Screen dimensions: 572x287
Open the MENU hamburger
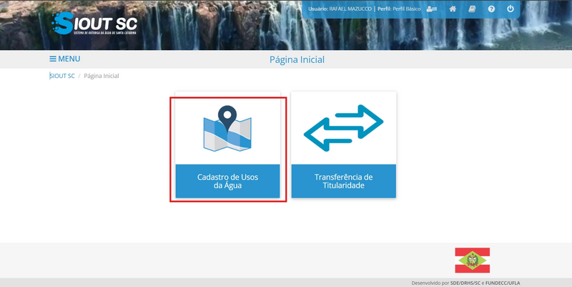point(65,59)
